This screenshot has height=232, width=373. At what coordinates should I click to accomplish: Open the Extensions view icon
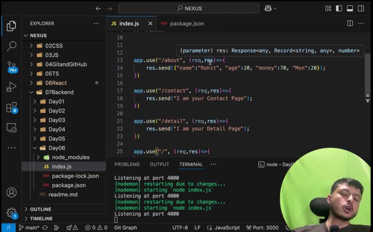pos(12,107)
